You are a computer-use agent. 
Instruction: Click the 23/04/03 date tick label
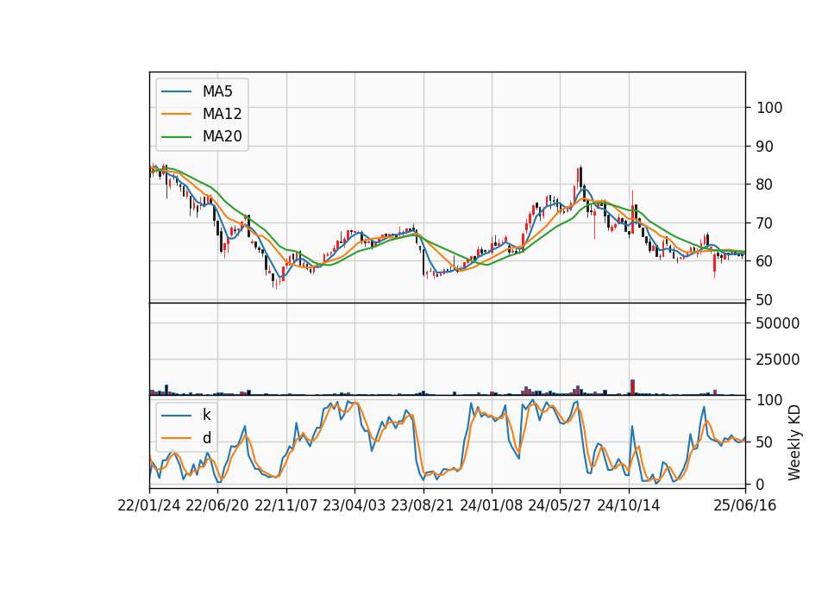pos(354,505)
